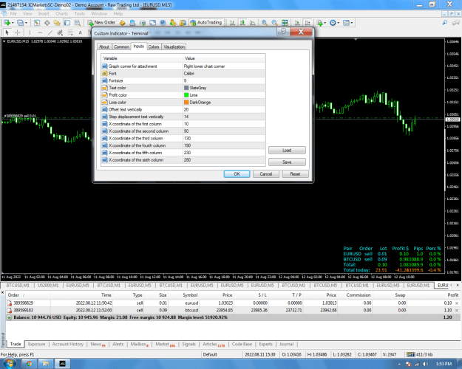The image size is (462, 369).
Task: Open Chrome from the taskbar
Action: (x=30, y=364)
